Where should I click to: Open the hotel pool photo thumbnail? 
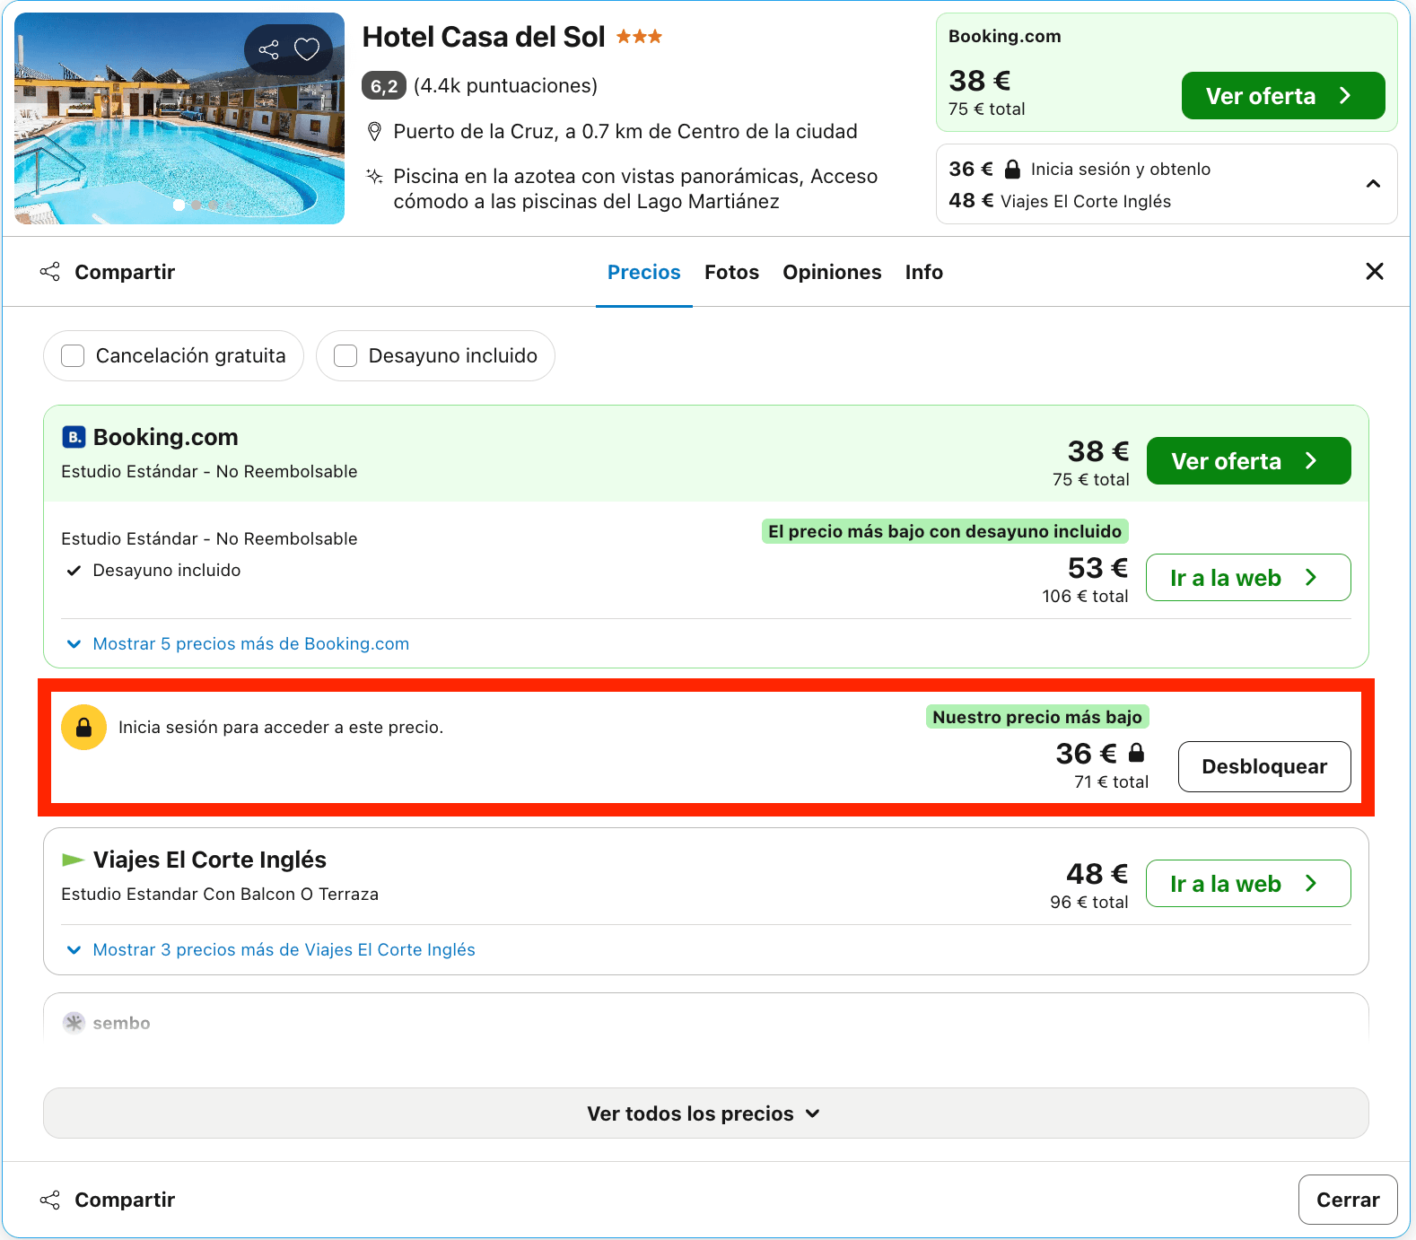click(179, 118)
